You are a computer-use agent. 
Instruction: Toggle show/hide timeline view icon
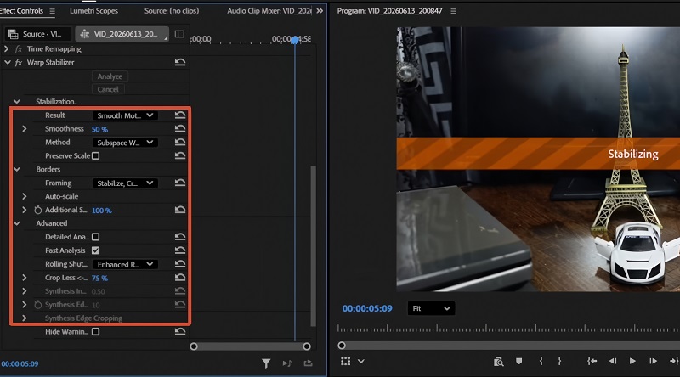click(179, 34)
